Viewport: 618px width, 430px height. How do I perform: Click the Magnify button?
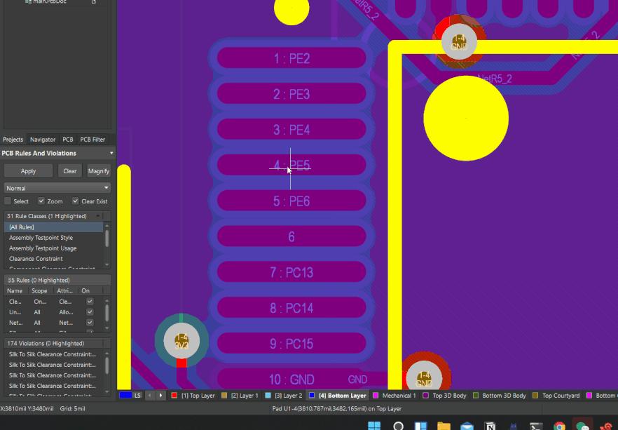click(99, 171)
